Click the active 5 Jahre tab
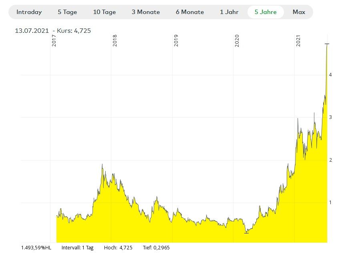The image size is (344, 259). (x=266, y=12)
